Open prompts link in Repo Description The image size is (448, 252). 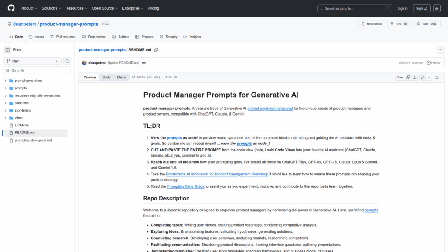click(371, 210)
